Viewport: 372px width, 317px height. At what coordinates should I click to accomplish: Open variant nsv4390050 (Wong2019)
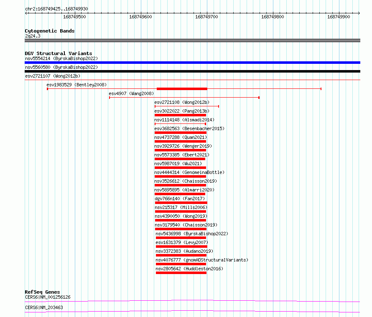click(181, 216)
